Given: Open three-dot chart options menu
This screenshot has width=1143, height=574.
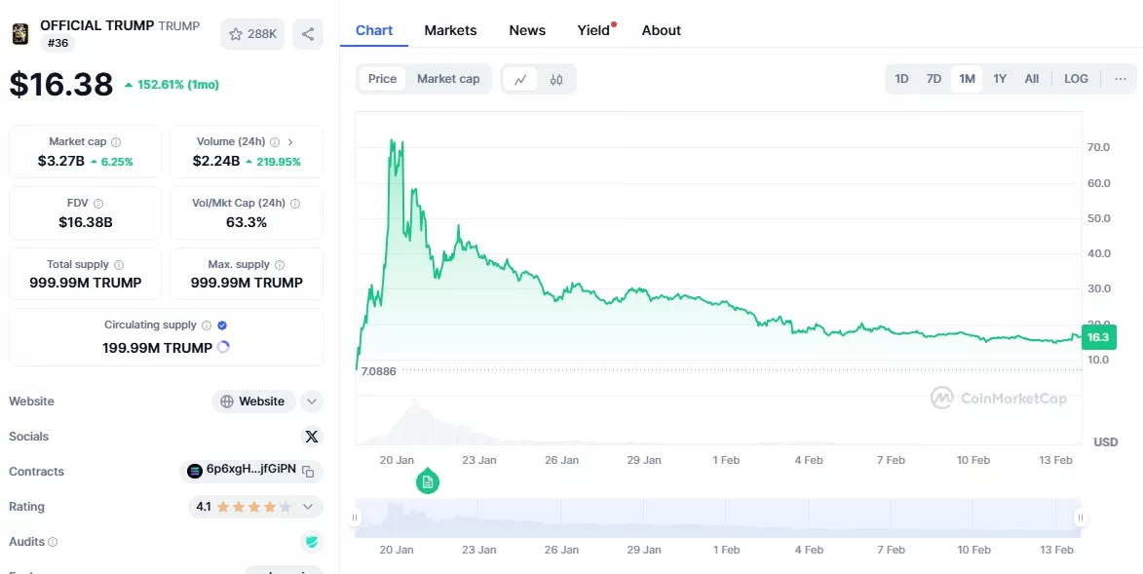Looking at the screenshot, I should tap(1121, 79).
